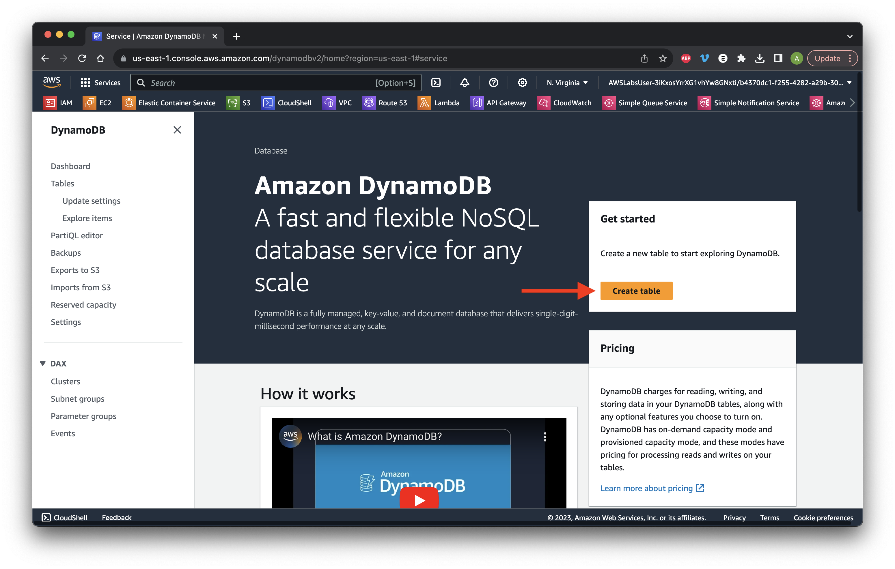Reload the browser page
The image size is (895, 569).
pos(82,58)
